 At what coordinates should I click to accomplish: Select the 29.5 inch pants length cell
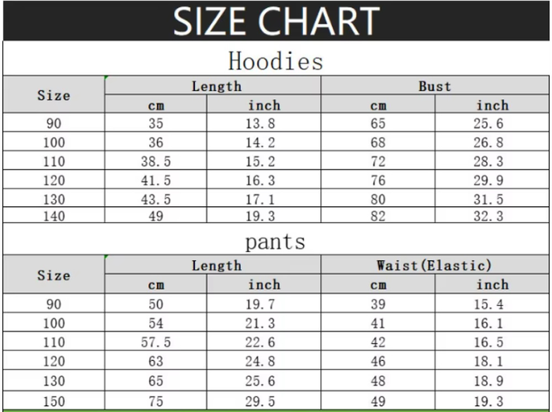pos(260,402)
